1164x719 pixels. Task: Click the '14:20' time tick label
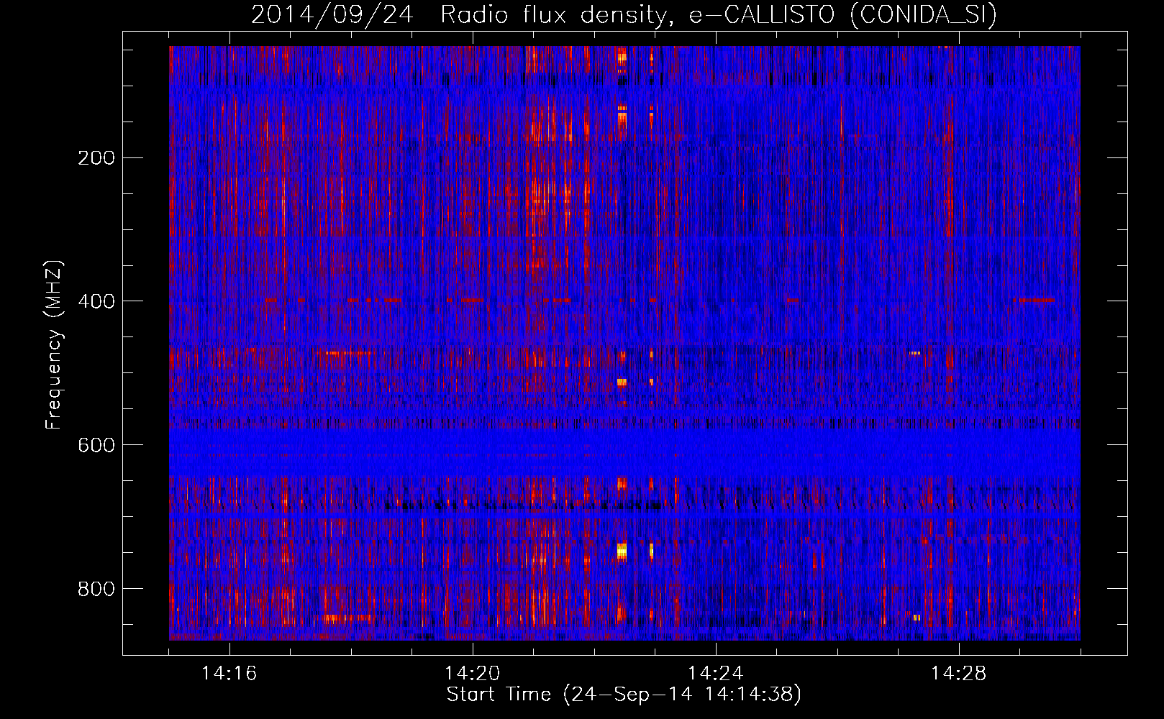[473, 674]
